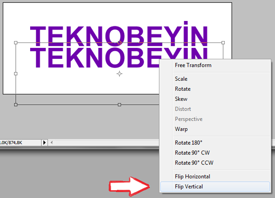Image resolution: width=275 pixels, height=198 pixels.
Task: Click the horizontal scrollbar left arrow
Action: [x=52, y=143]
